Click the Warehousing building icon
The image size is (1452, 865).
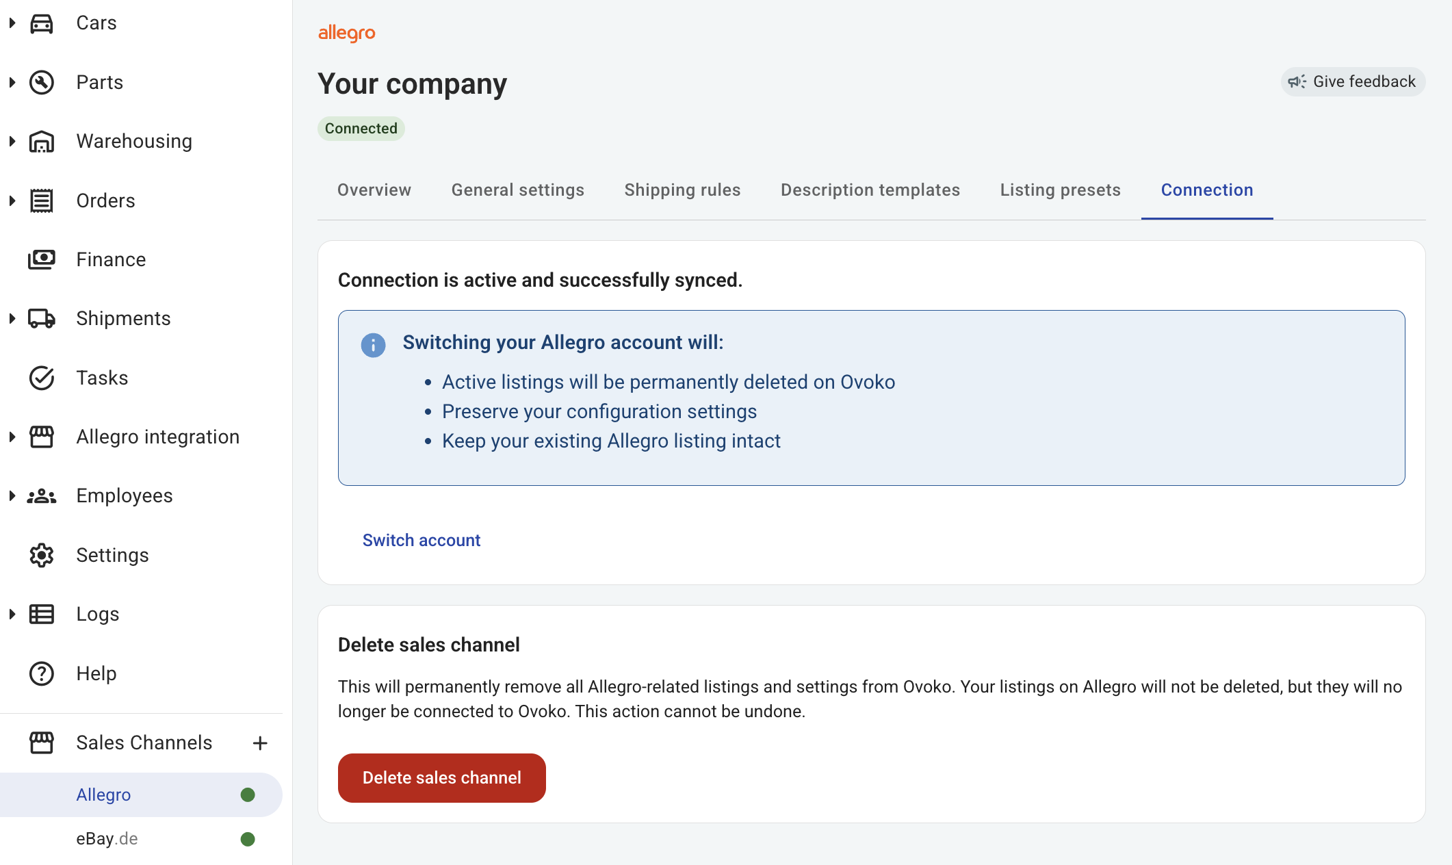tap(42, 142)
